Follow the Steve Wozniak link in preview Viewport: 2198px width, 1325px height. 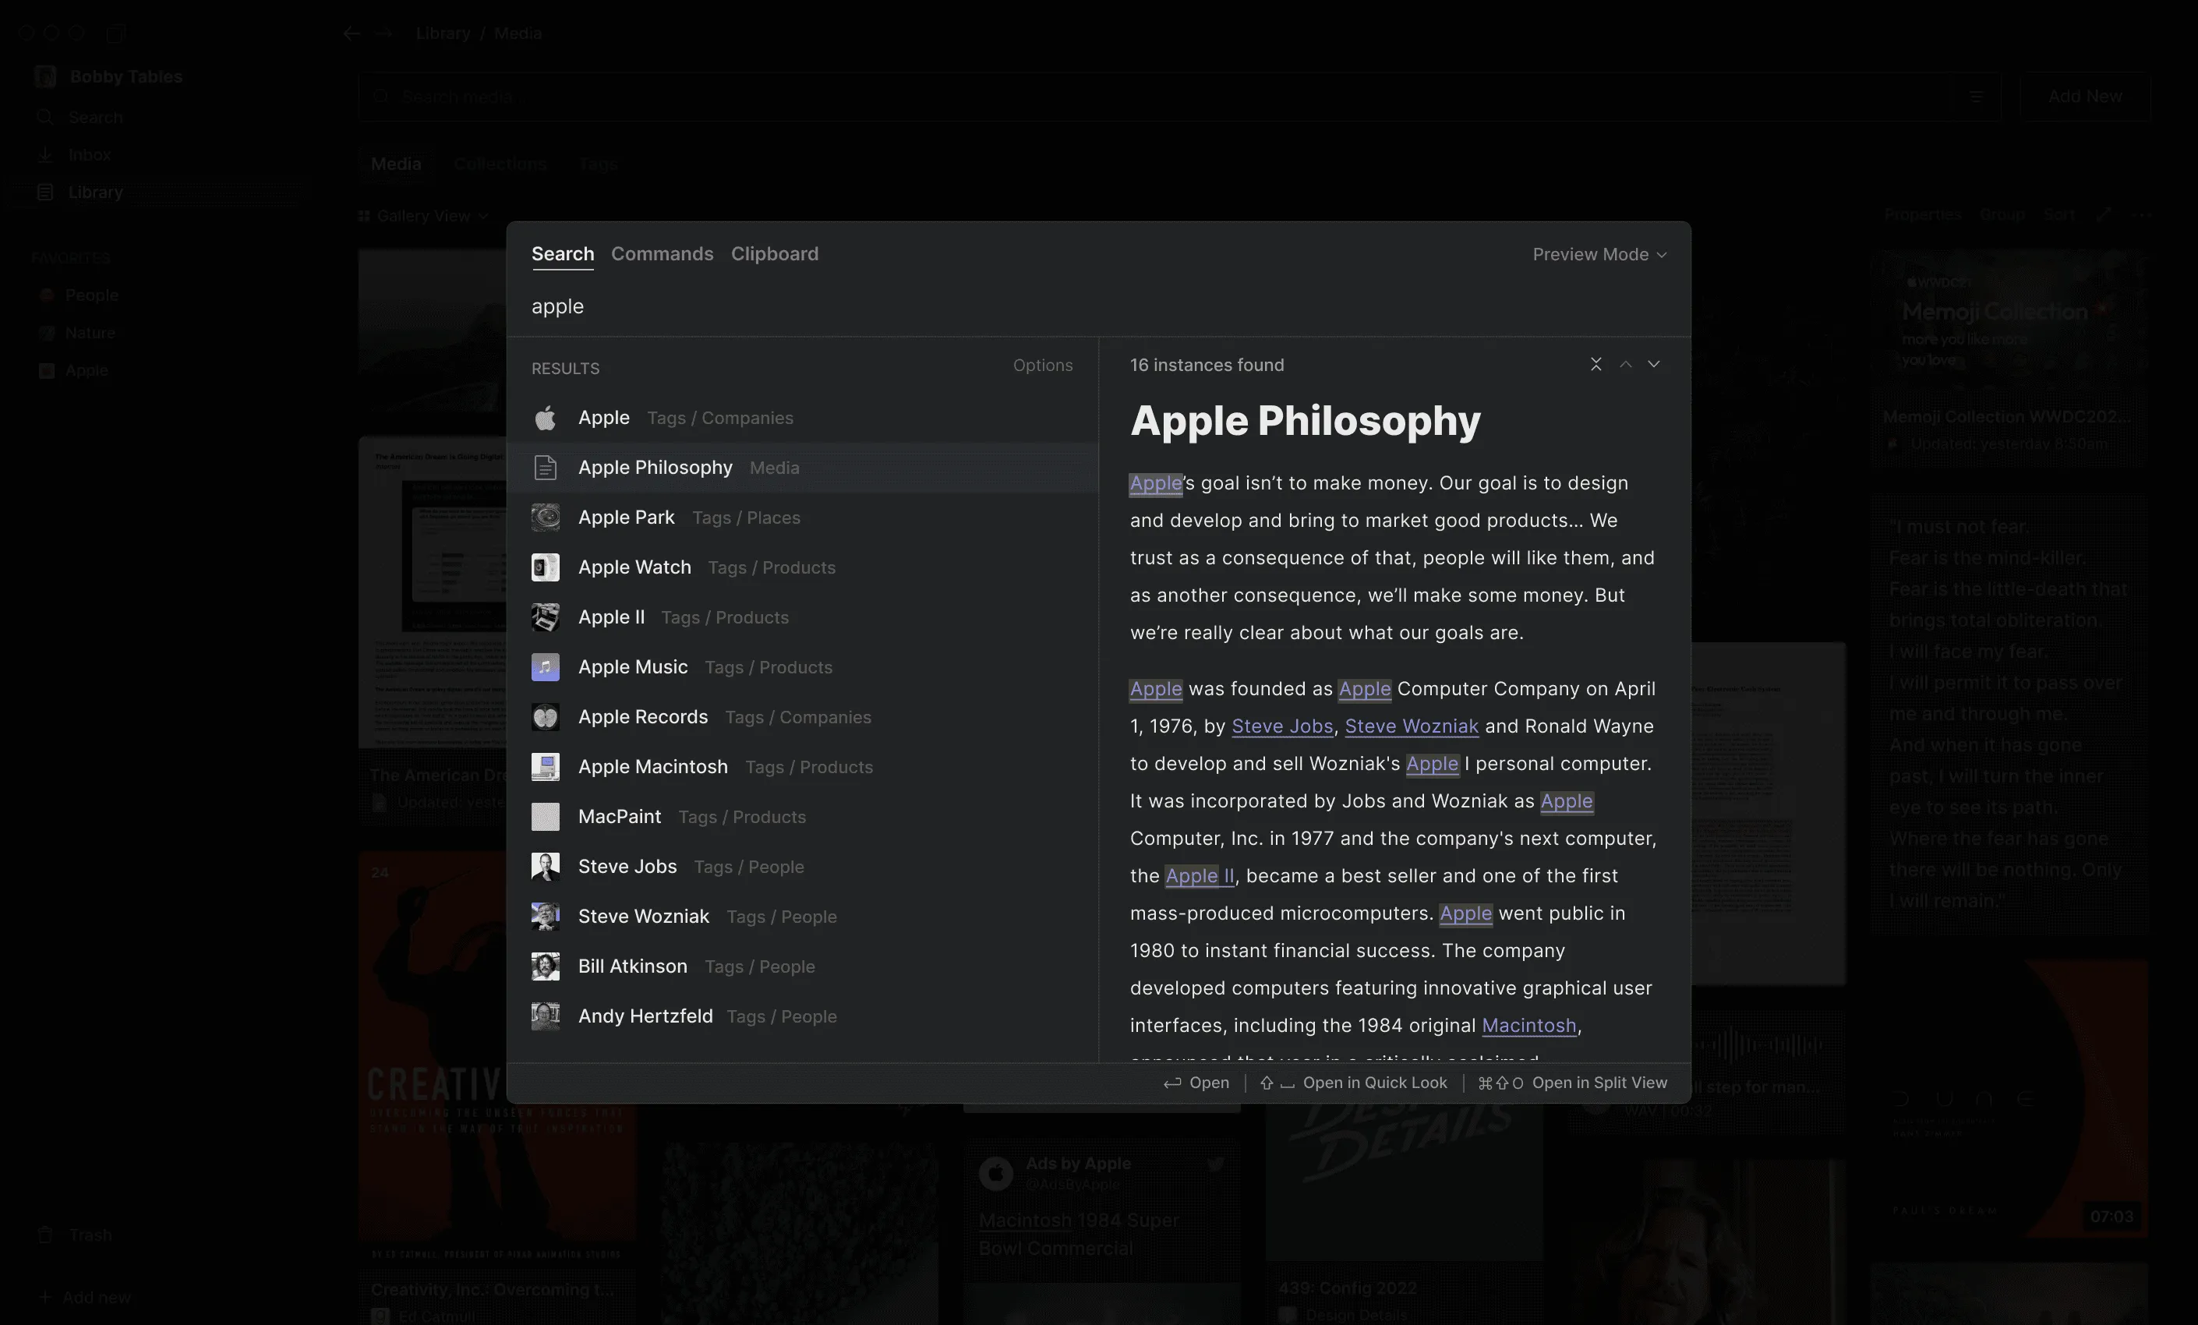tap(1412, 726)
